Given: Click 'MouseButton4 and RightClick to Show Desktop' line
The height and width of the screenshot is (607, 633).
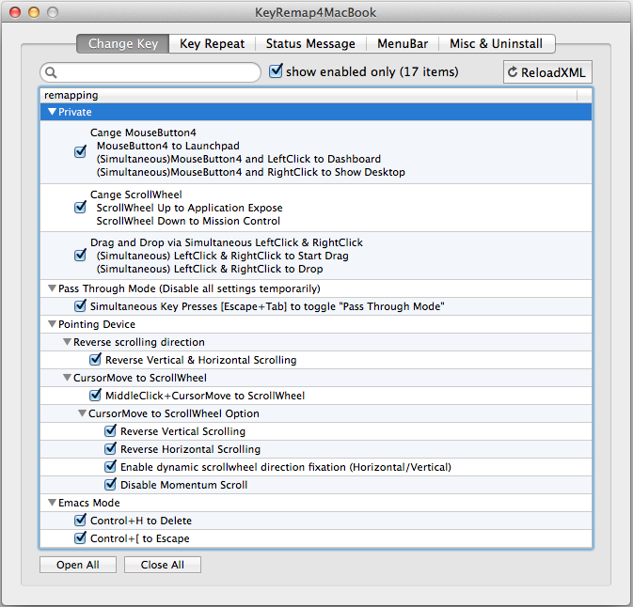Looking at the screenshot, I should [251, 172].
